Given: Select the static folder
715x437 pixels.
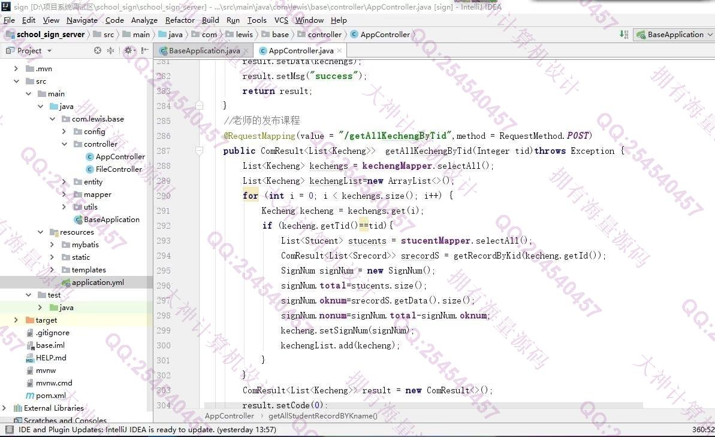Looking at the screenshot, I should click(x=76, y=257).
